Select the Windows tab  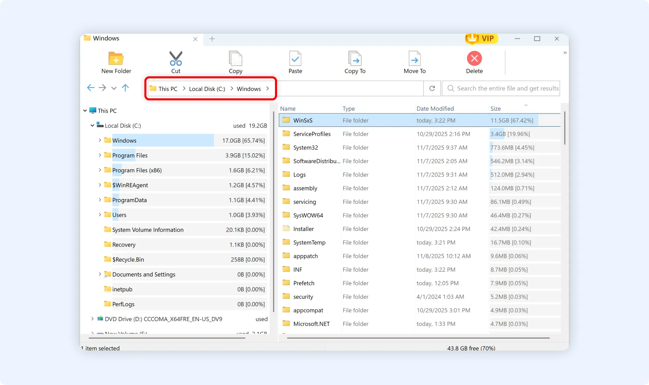(105, 38)
